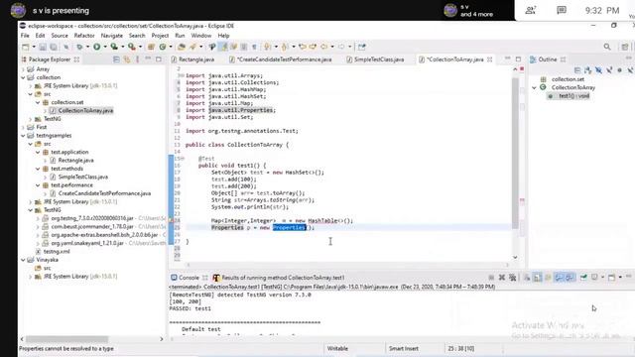This screenshot has width=635, height=357.
Task: Click the New Java Class icon
Action: click(x=163, y=47)
